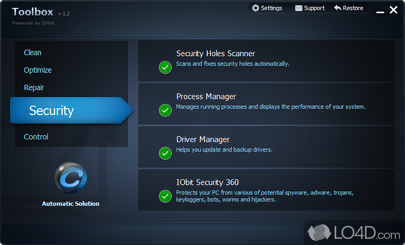Minimize the Toolbox window
405x245 pixels.
(x=378, y=10)
